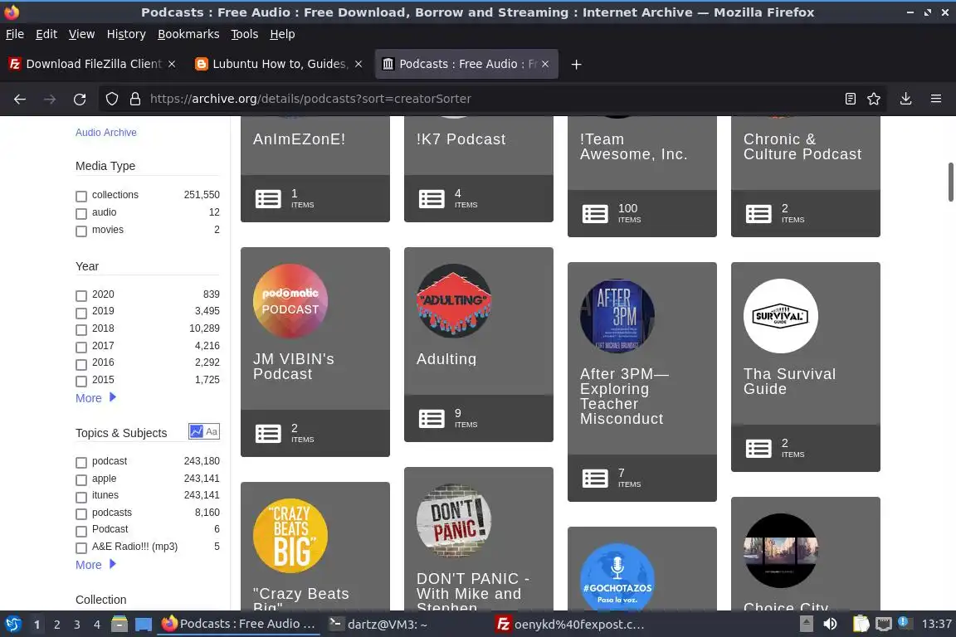Open the Chronic & Culture Podcast title
Viewport: 956px width, 637px height.
[x=802, y=147]
